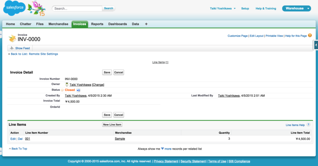Open the Reports tab
The height and width of the screenshot is (166, 318).
coord(97,24)
